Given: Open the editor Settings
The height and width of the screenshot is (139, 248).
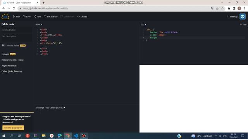Looking at the screenshot, I should coord(232,17).
